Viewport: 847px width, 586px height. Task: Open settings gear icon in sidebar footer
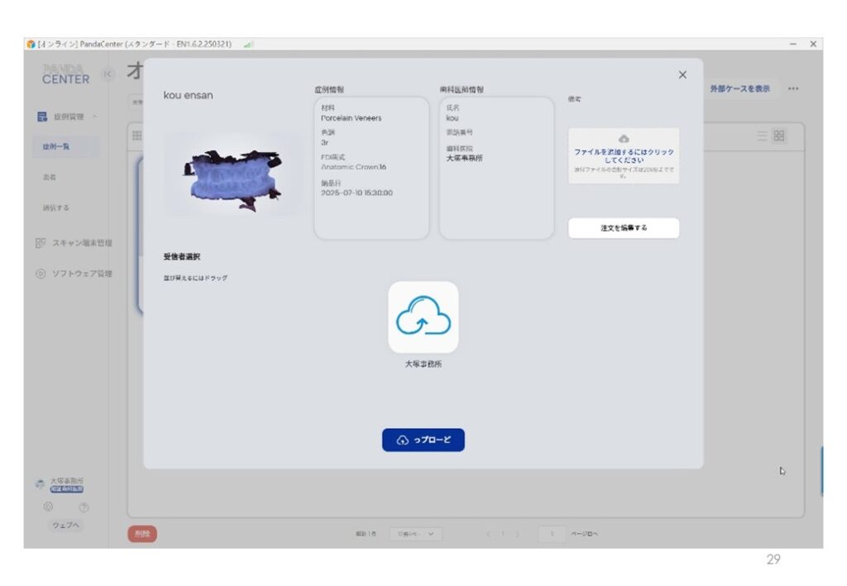point(48,507)
